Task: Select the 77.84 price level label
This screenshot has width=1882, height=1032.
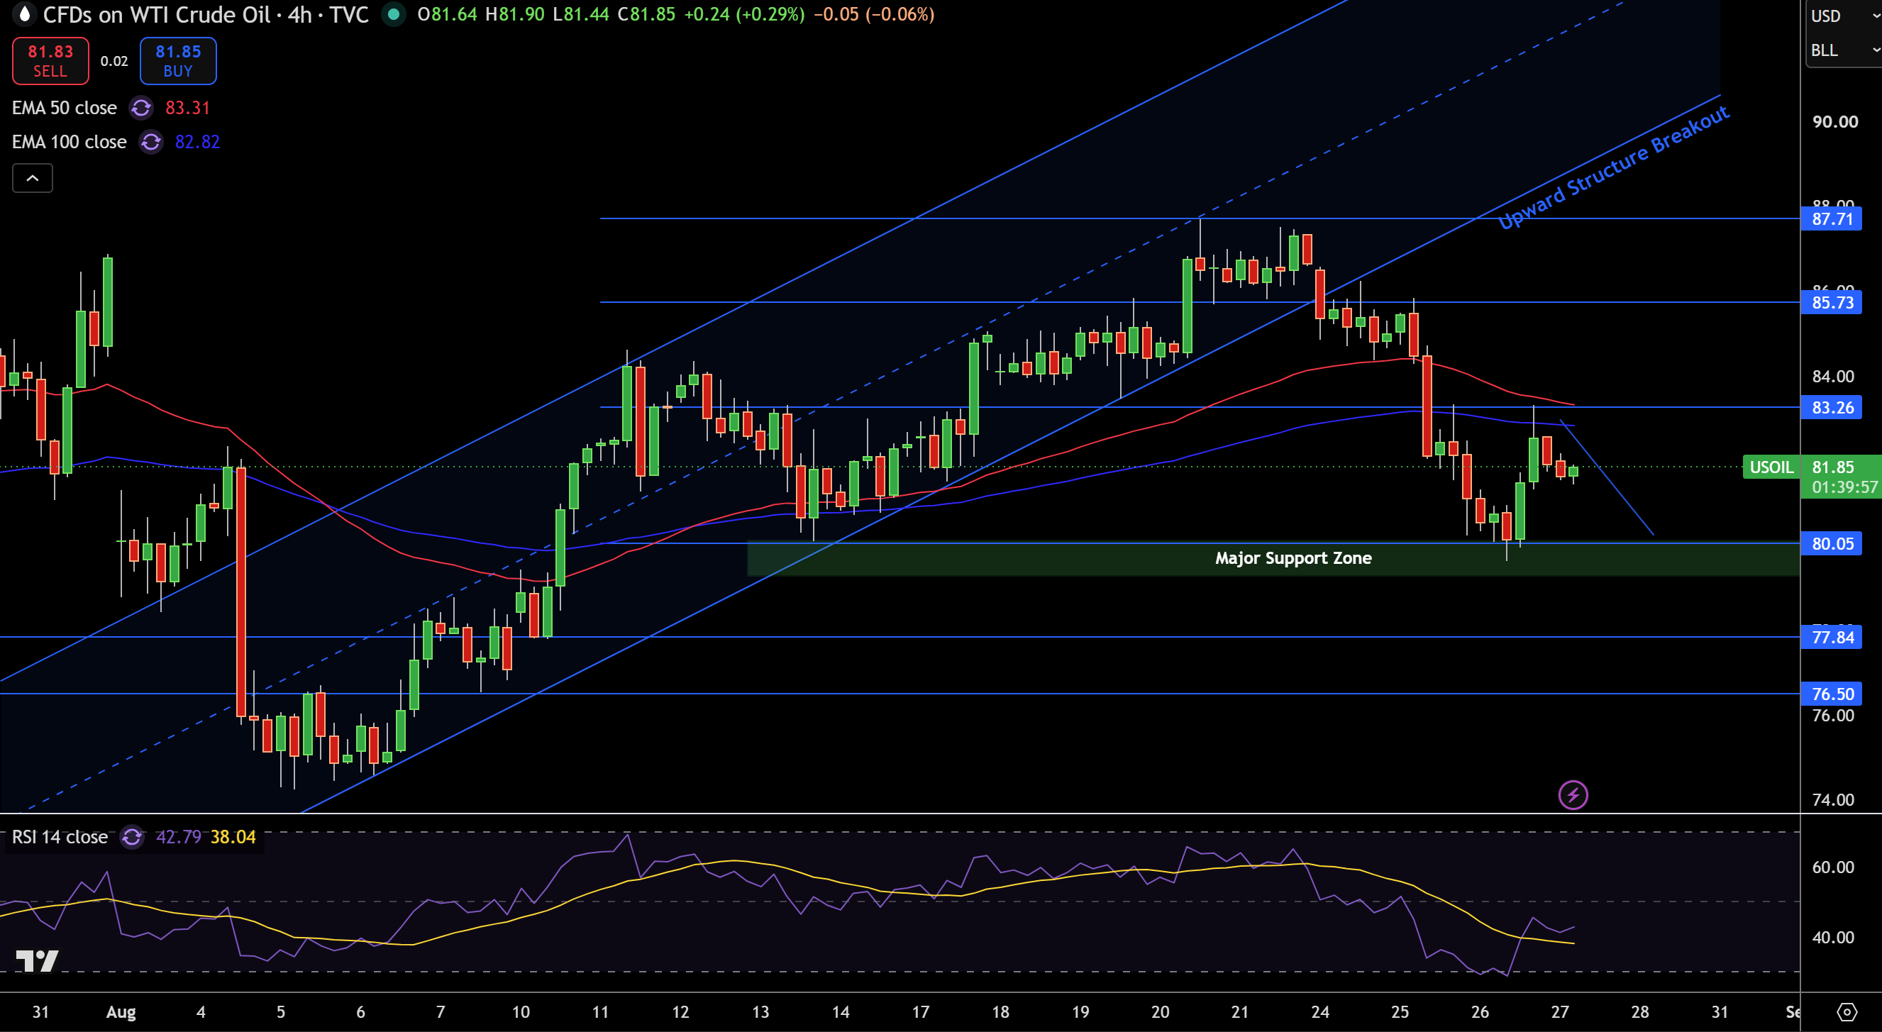Action: click(x=1832, y=637)
